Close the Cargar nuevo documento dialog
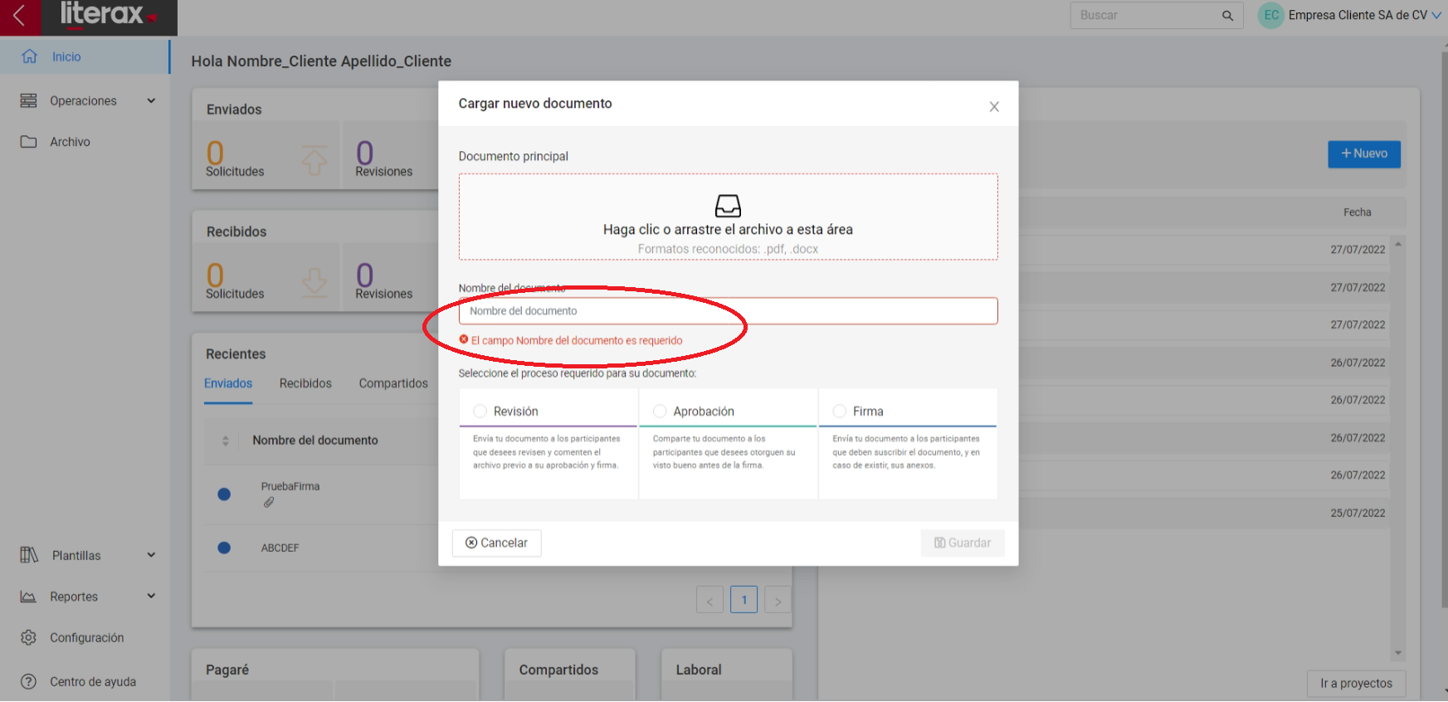 tap(993, 107)
